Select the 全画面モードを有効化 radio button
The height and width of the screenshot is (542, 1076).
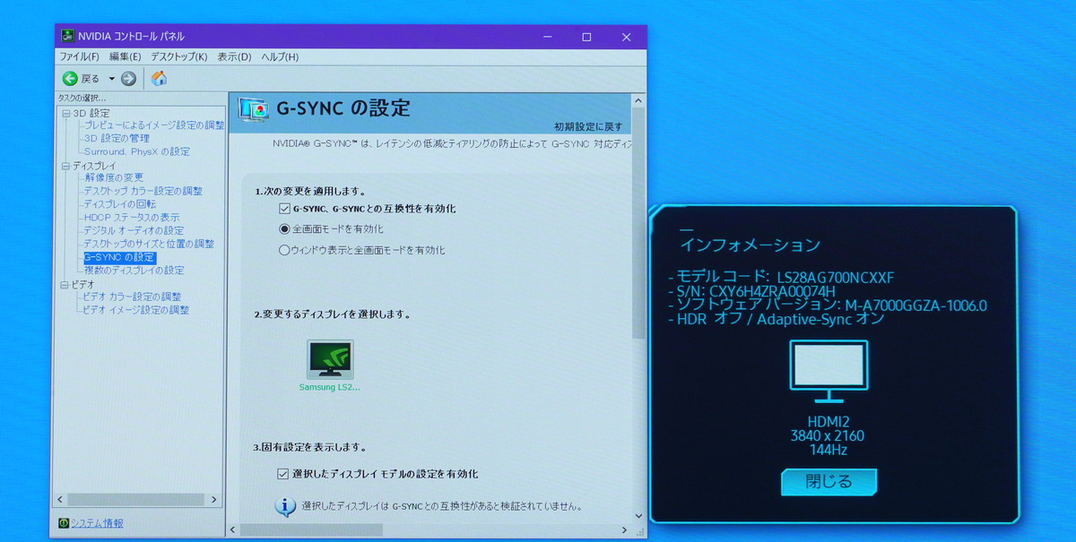(284, 229)
